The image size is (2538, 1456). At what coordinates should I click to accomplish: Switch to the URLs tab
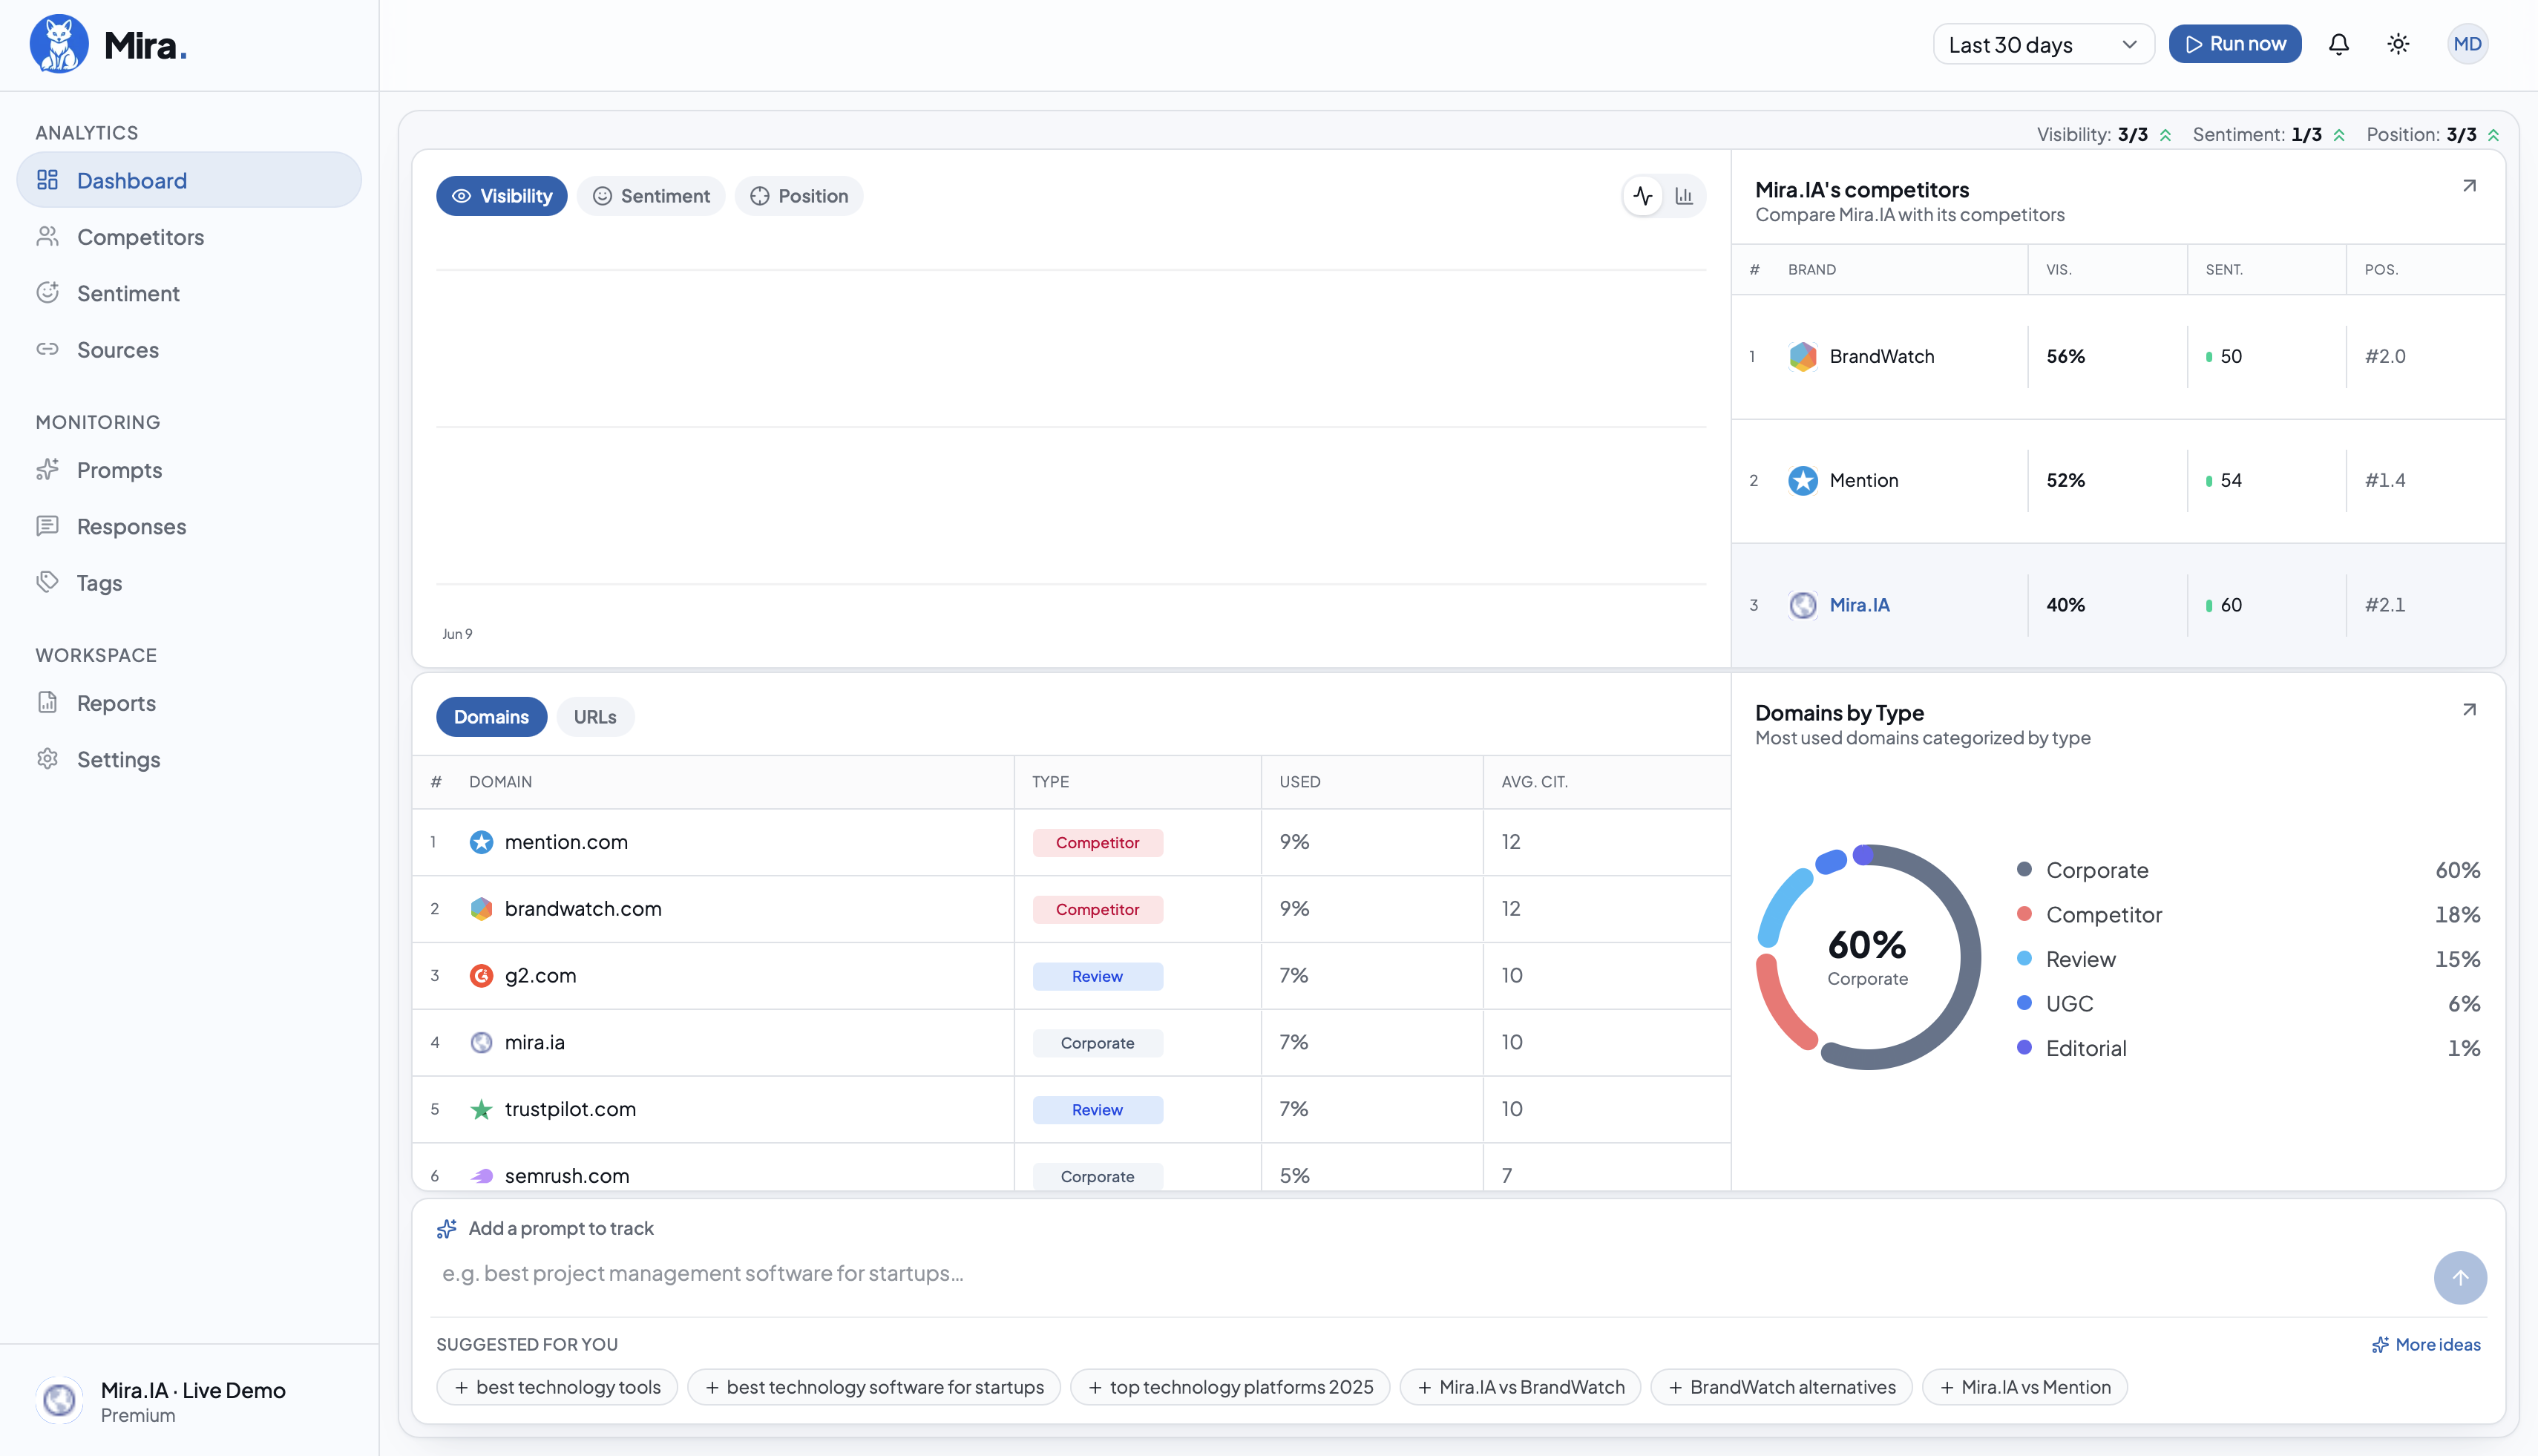(595, 717)
